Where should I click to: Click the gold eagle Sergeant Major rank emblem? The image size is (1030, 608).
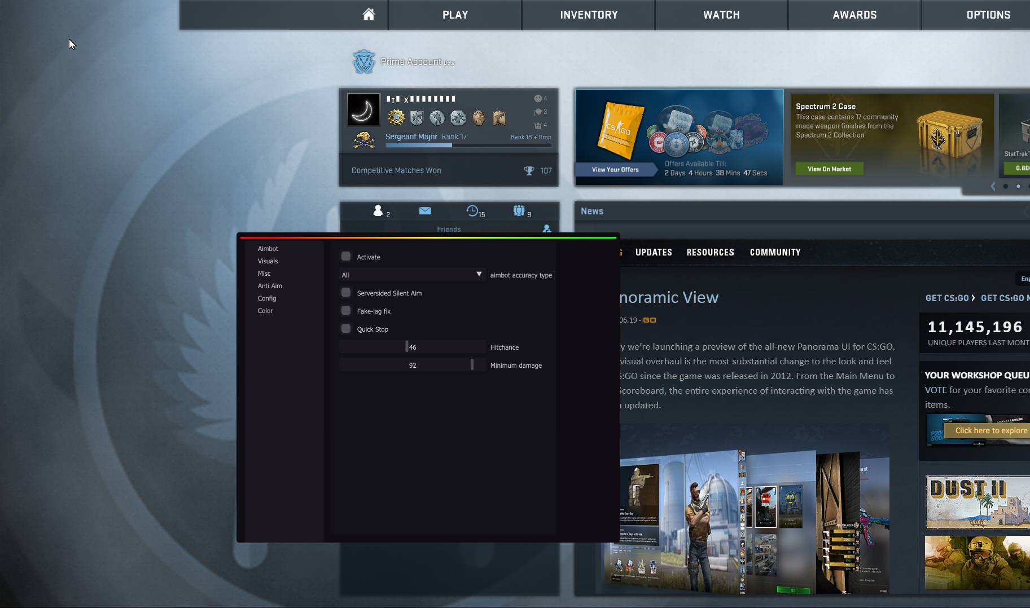pyautogui.click(x=363, y=139)
